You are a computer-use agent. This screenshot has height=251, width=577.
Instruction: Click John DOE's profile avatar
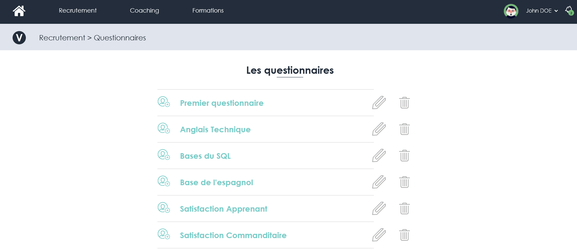click(x=511, y=10)
